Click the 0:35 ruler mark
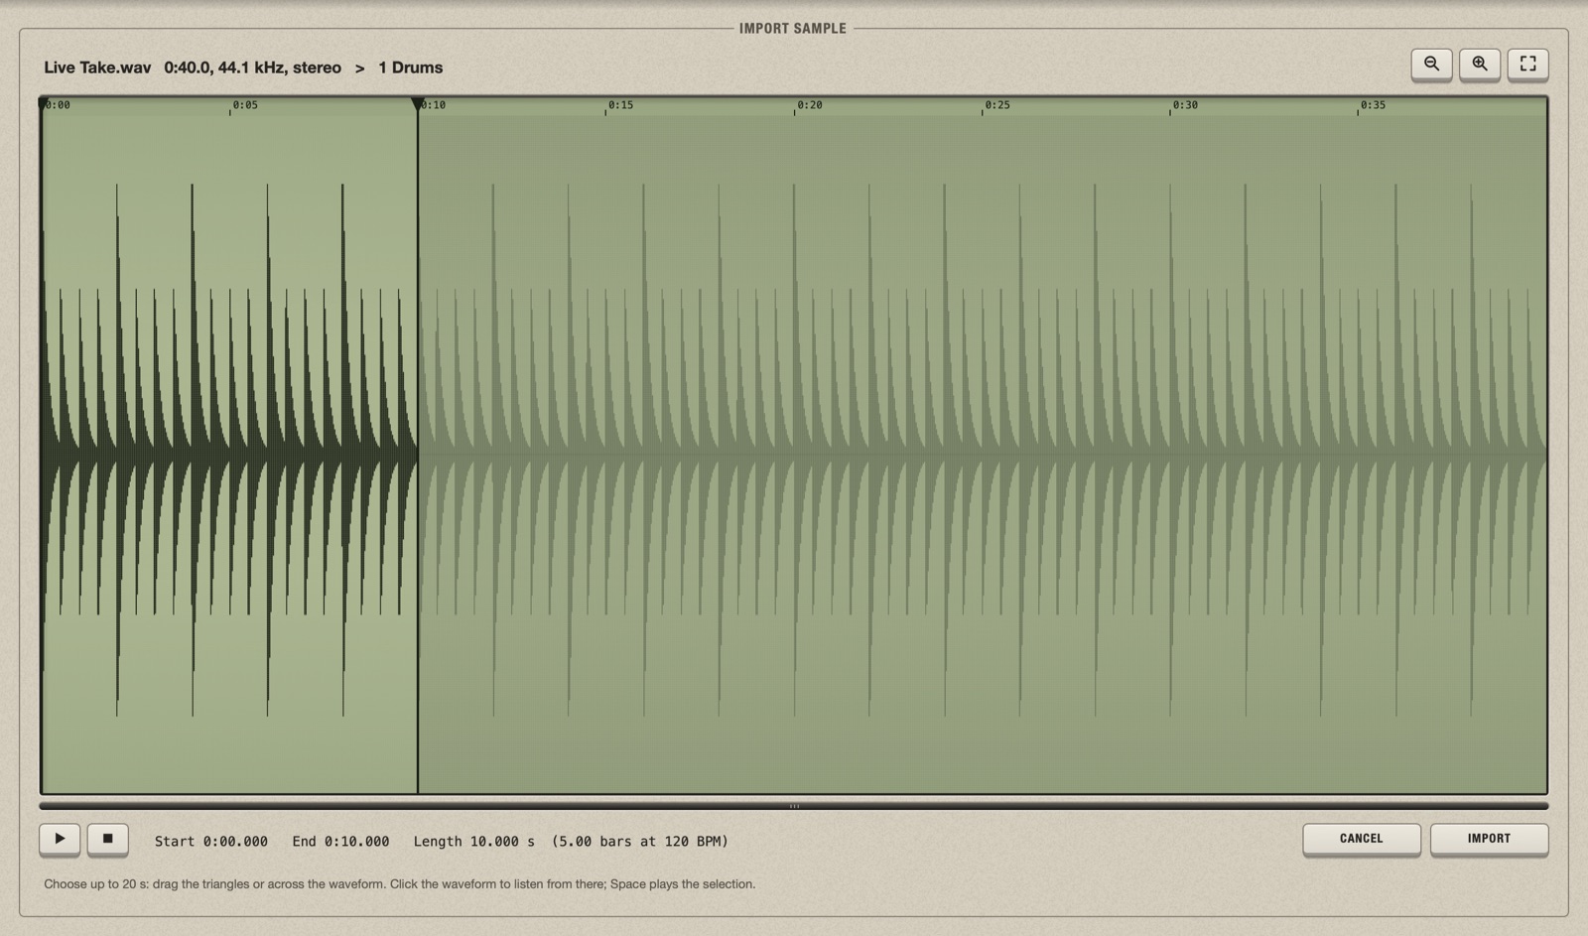 1372,105
